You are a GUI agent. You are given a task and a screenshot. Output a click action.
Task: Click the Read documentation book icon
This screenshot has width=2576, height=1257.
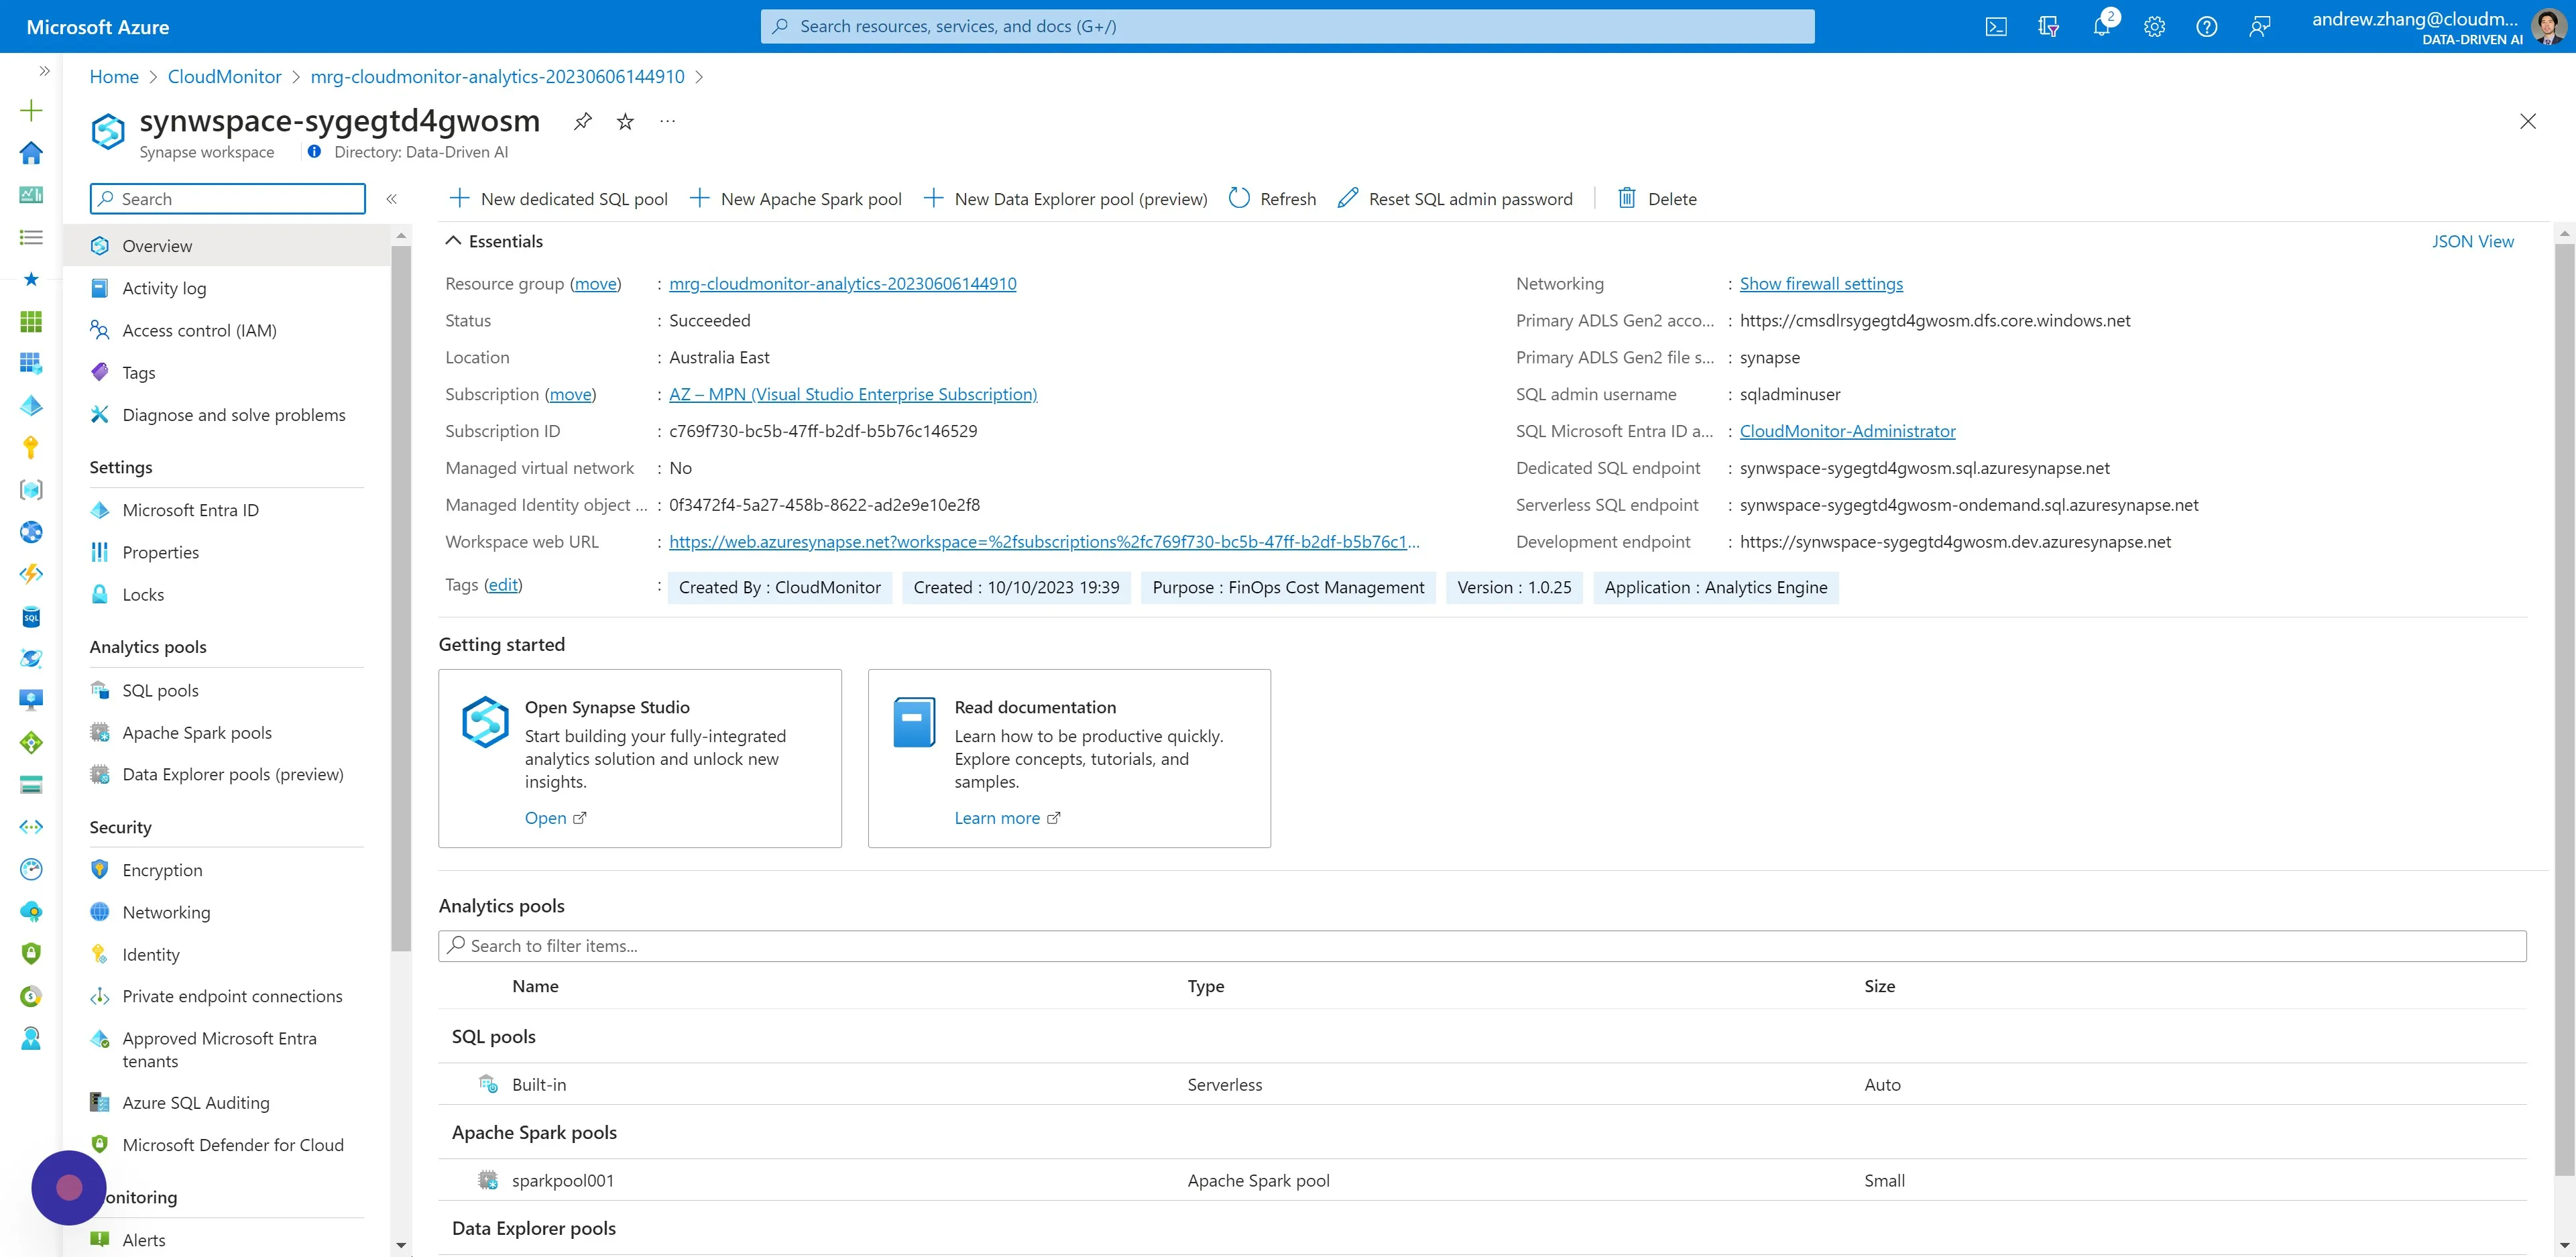click(914, 722)
